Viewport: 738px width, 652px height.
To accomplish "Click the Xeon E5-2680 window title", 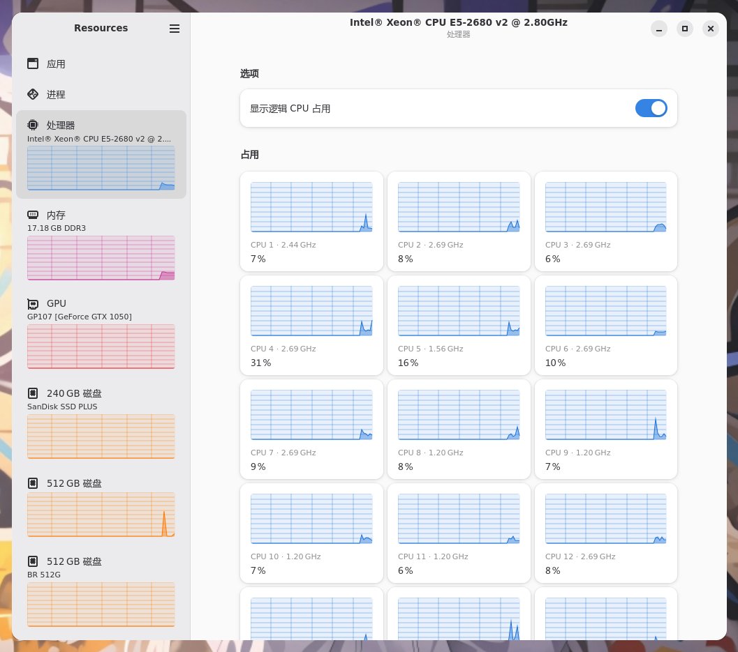I will coord(459,22).
